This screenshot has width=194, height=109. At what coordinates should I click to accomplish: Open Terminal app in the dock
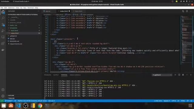47,106
